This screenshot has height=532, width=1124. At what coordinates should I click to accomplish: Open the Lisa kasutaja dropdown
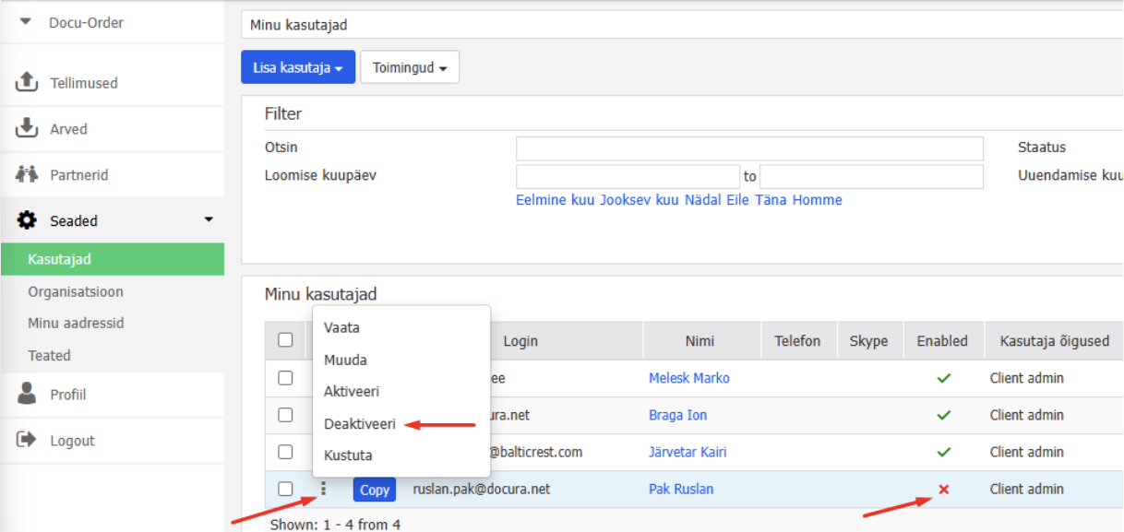click(x=297, y=67)
